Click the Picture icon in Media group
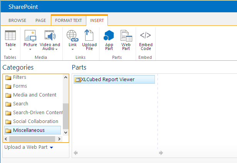The height and width of the screenshot is (163, 237). click(30, 35)
